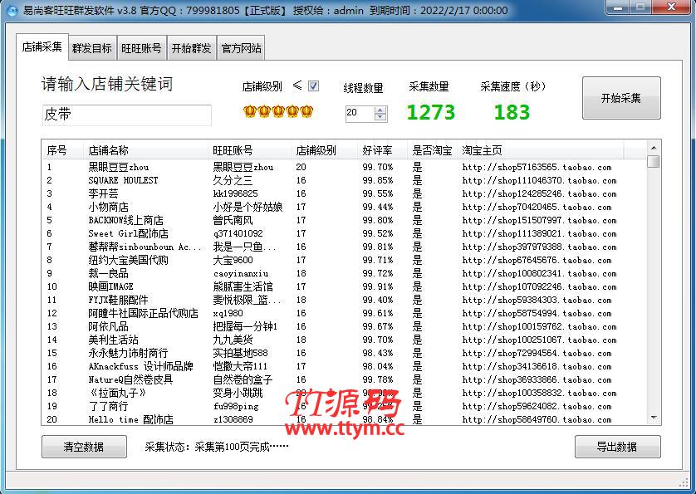This screenshot has width=696, height=494.
Task: Export data with 导出数据 button
Action: (617, 447)
